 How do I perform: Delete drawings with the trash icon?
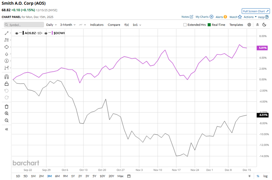pyautogui.click(x=7, y=107)
